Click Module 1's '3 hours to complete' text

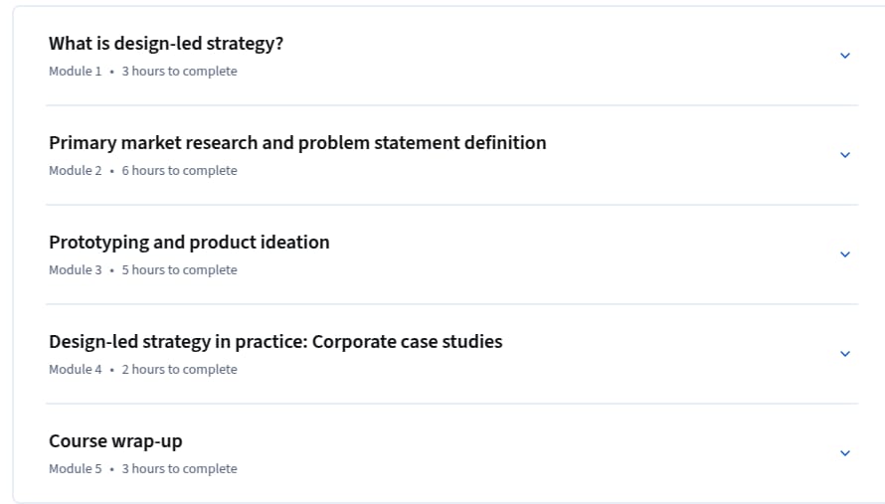pyautogui.click(x=179, y=72)
